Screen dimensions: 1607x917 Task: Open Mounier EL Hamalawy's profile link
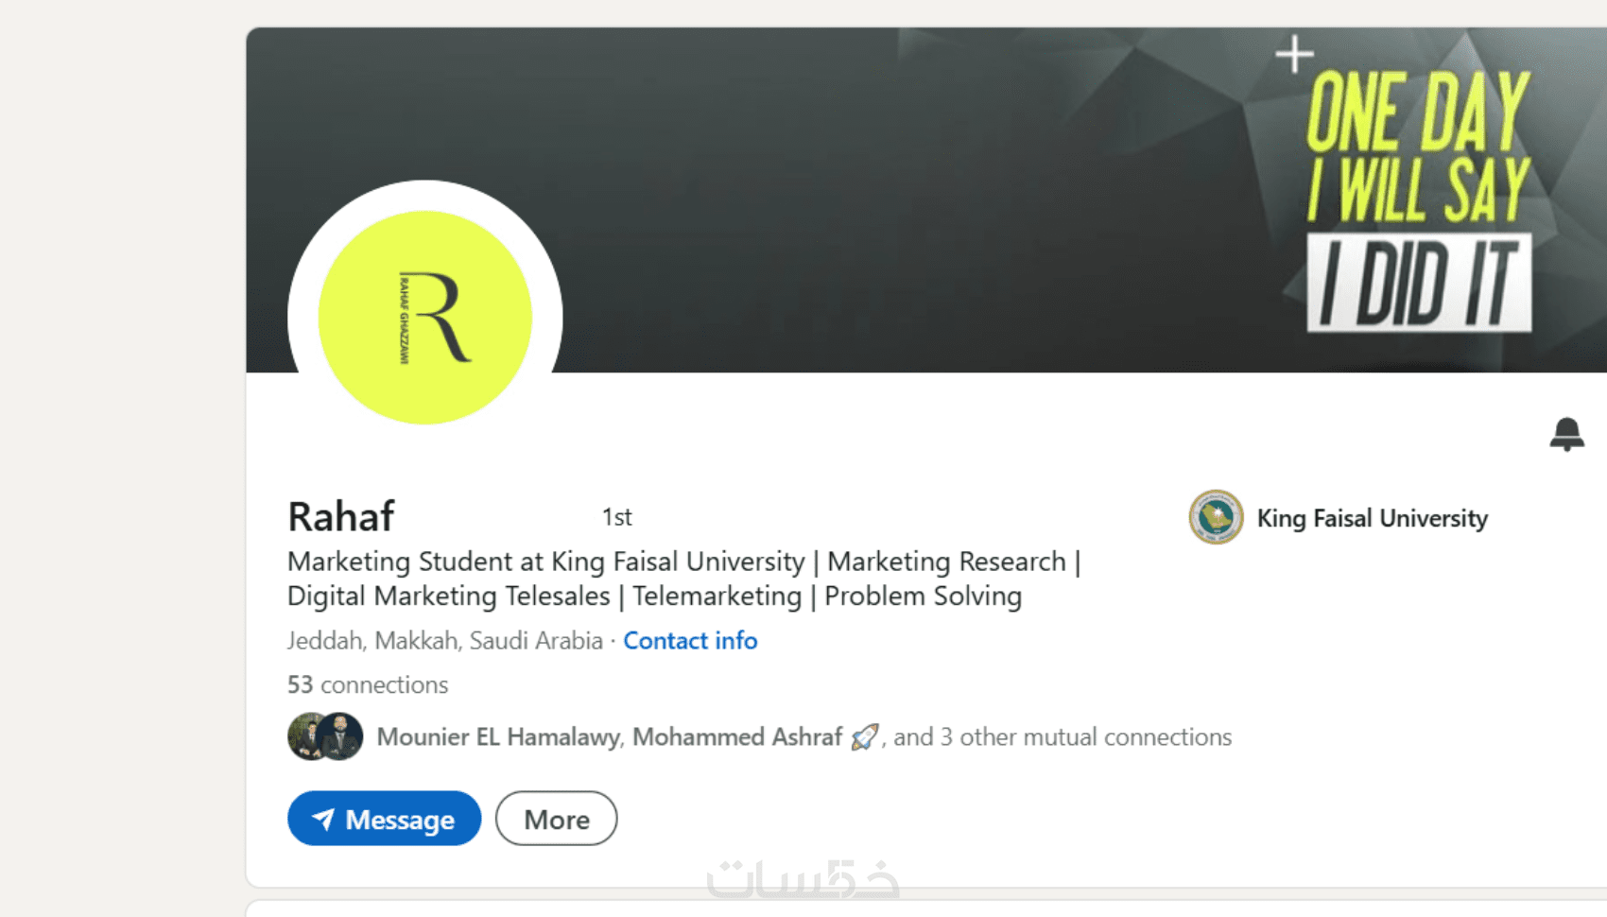pos(498,736)
